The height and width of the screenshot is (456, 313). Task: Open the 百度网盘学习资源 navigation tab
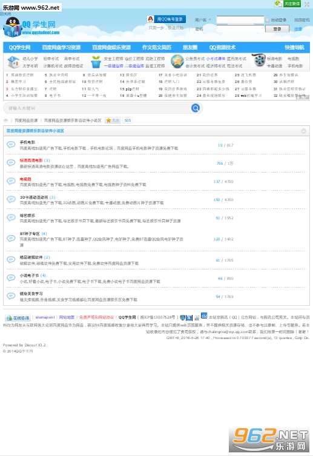pos(61,47)
